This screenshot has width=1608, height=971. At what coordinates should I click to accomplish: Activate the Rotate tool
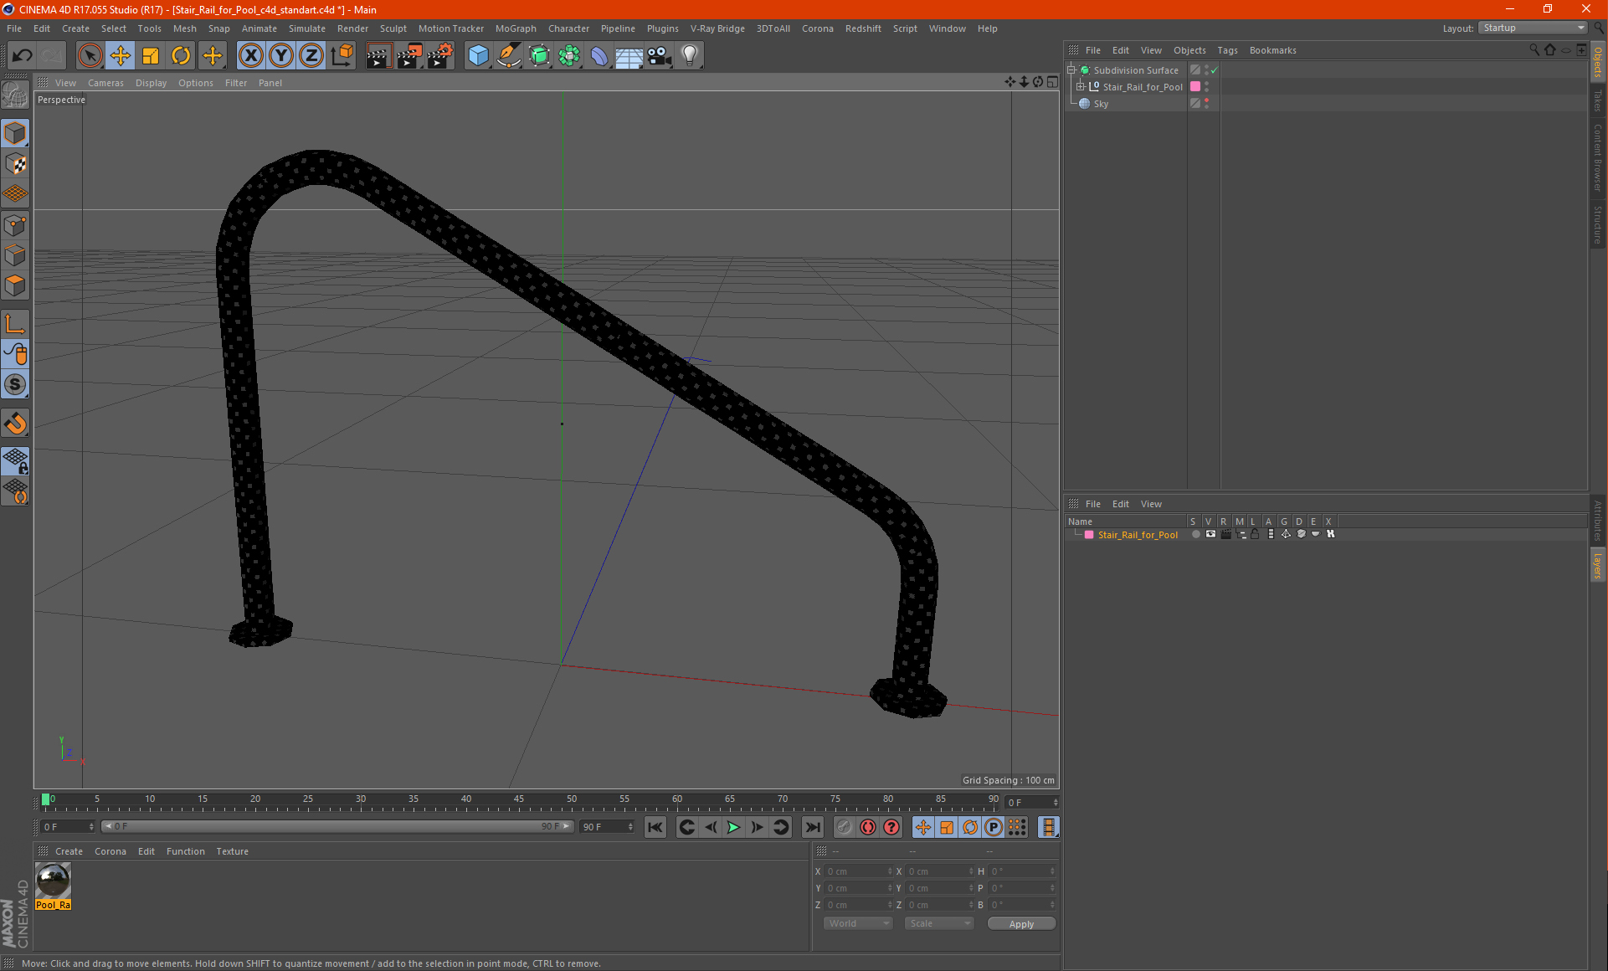181,55
